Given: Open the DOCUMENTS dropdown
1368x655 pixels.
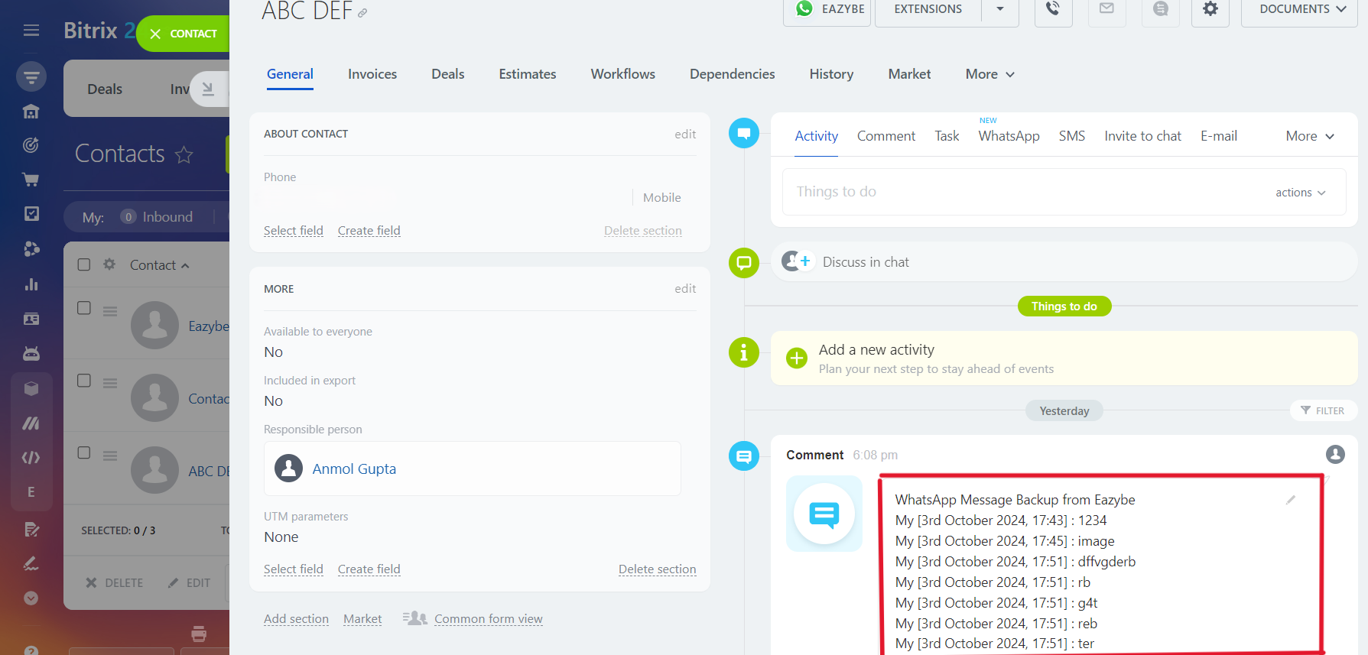Looking at the screenshot, I should click(1299, 9).
